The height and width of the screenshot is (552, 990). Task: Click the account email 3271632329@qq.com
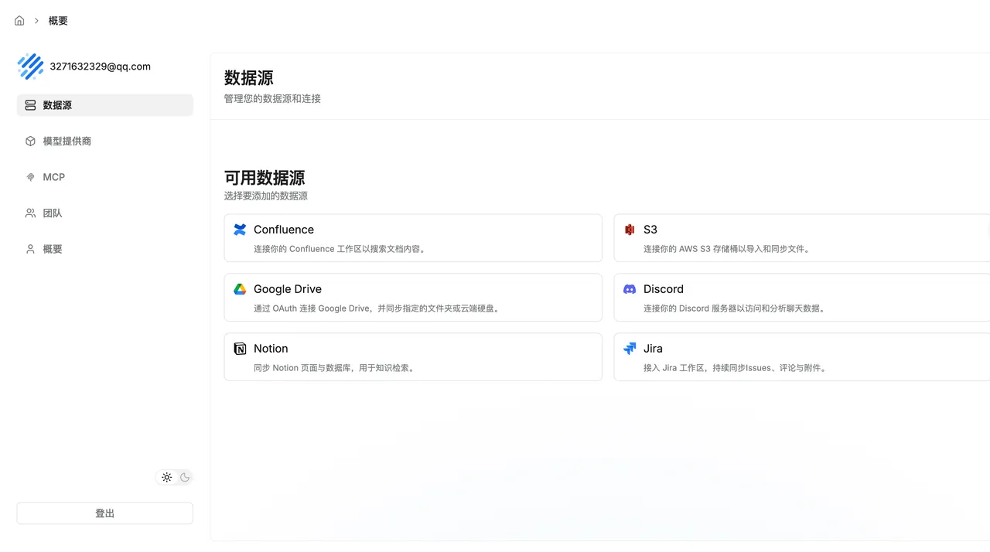(101, 66)
